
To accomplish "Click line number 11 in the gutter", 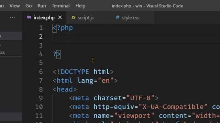I will pyautogui.click(x=39, y=116).
